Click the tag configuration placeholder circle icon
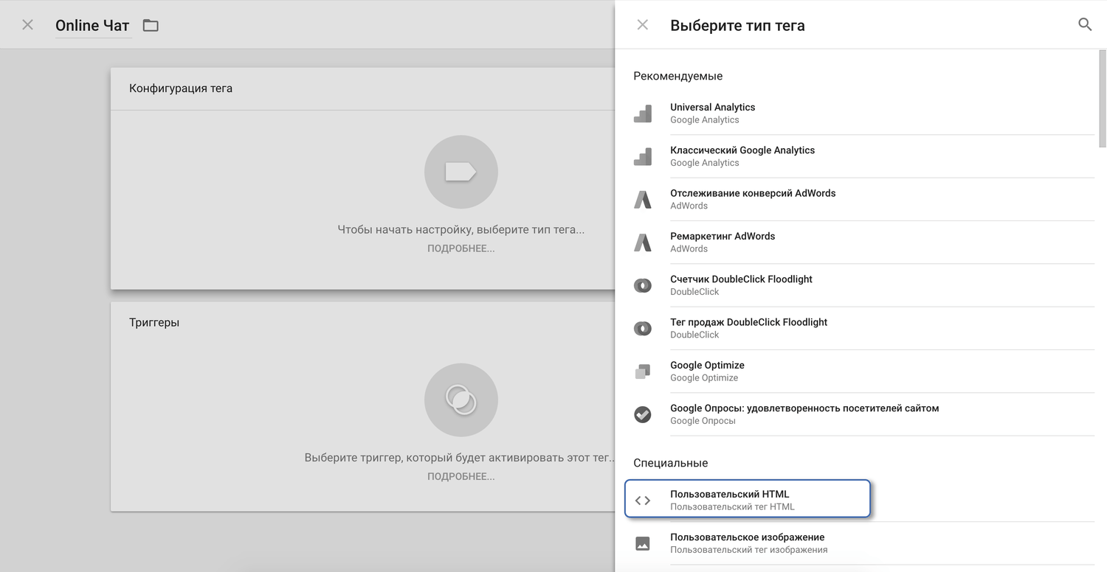Viewport: 1107px width, 572px height. (461, 172)
